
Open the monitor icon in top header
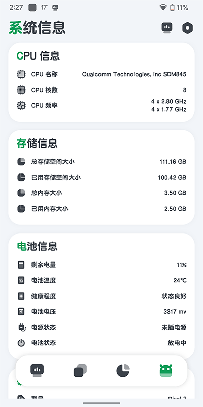click(x=167, y=28)
